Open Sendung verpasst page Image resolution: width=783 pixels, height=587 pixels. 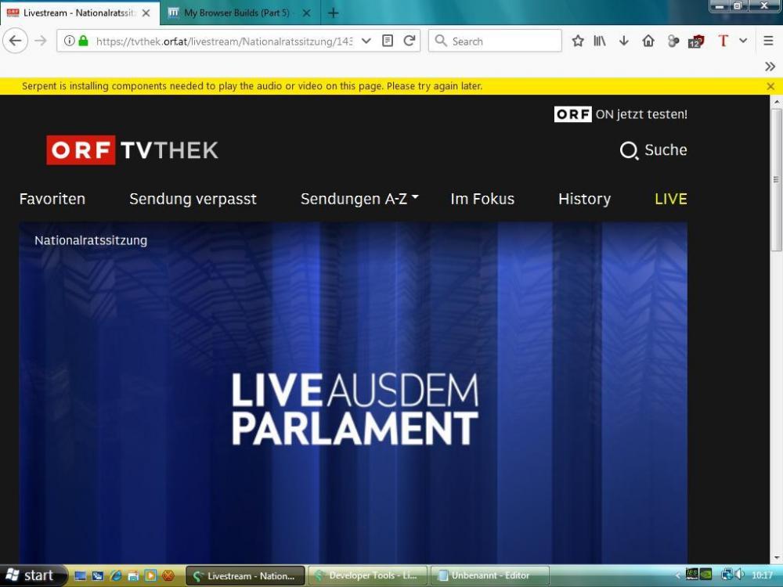[193, 199]
